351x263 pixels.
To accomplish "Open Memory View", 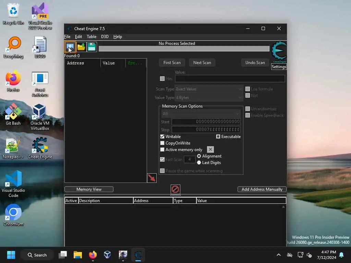I will tap(89, 189).
